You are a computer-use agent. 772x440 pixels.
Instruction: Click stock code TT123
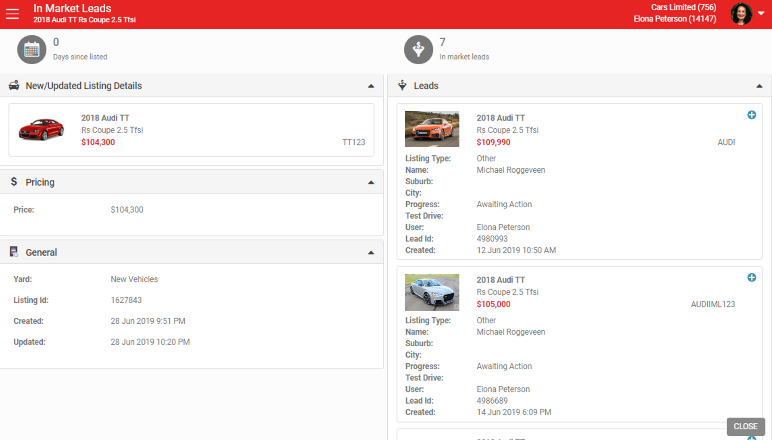[354, 142]
